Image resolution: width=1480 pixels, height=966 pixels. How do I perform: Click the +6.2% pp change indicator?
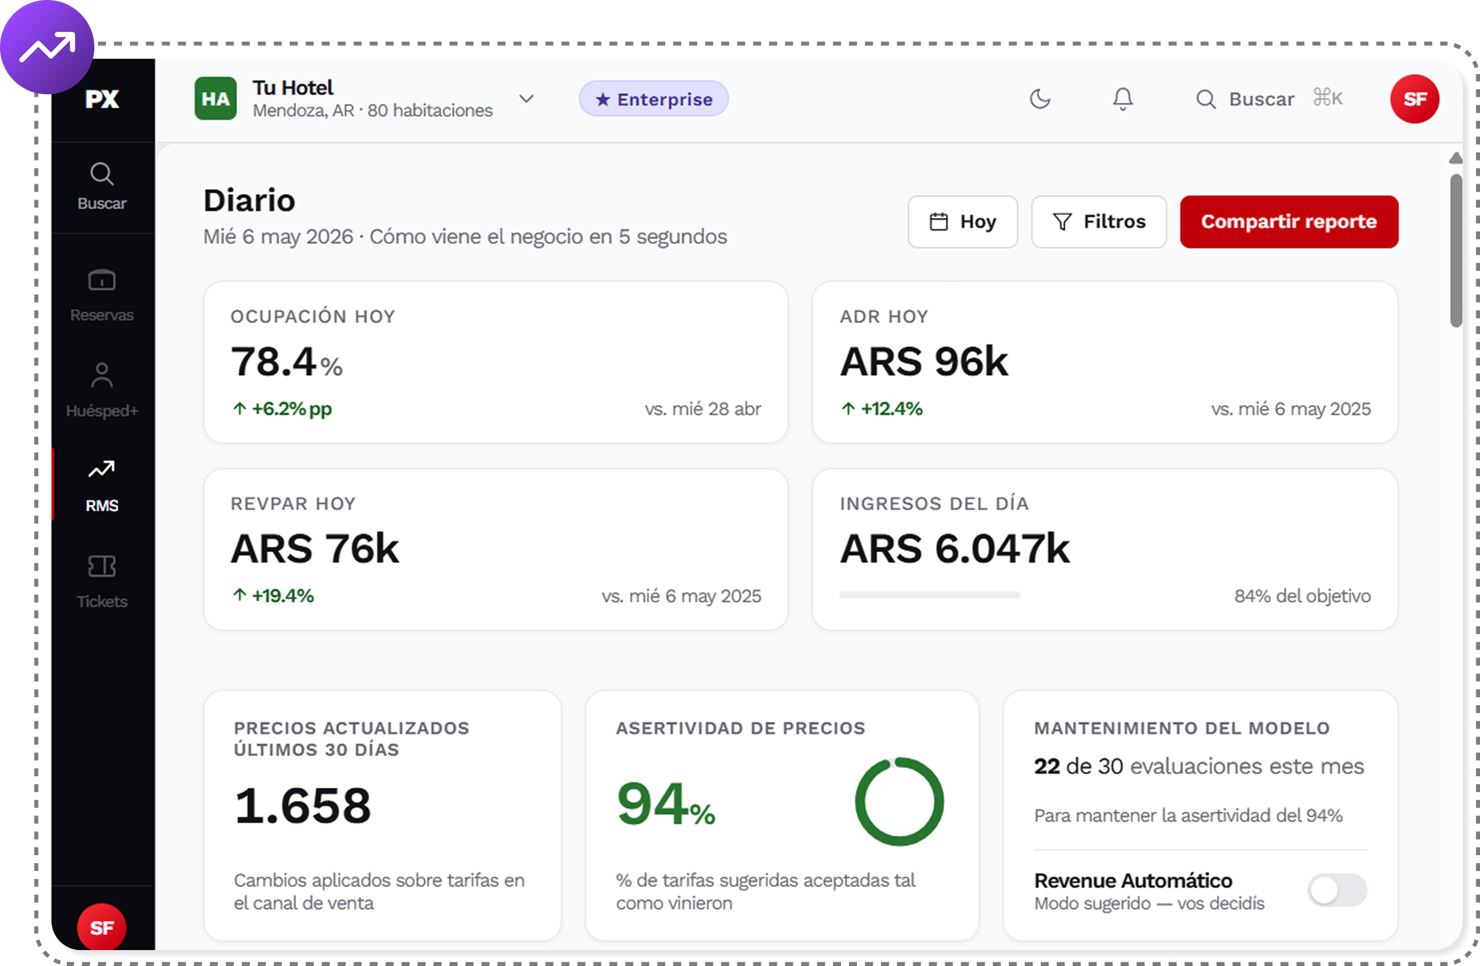282,409
